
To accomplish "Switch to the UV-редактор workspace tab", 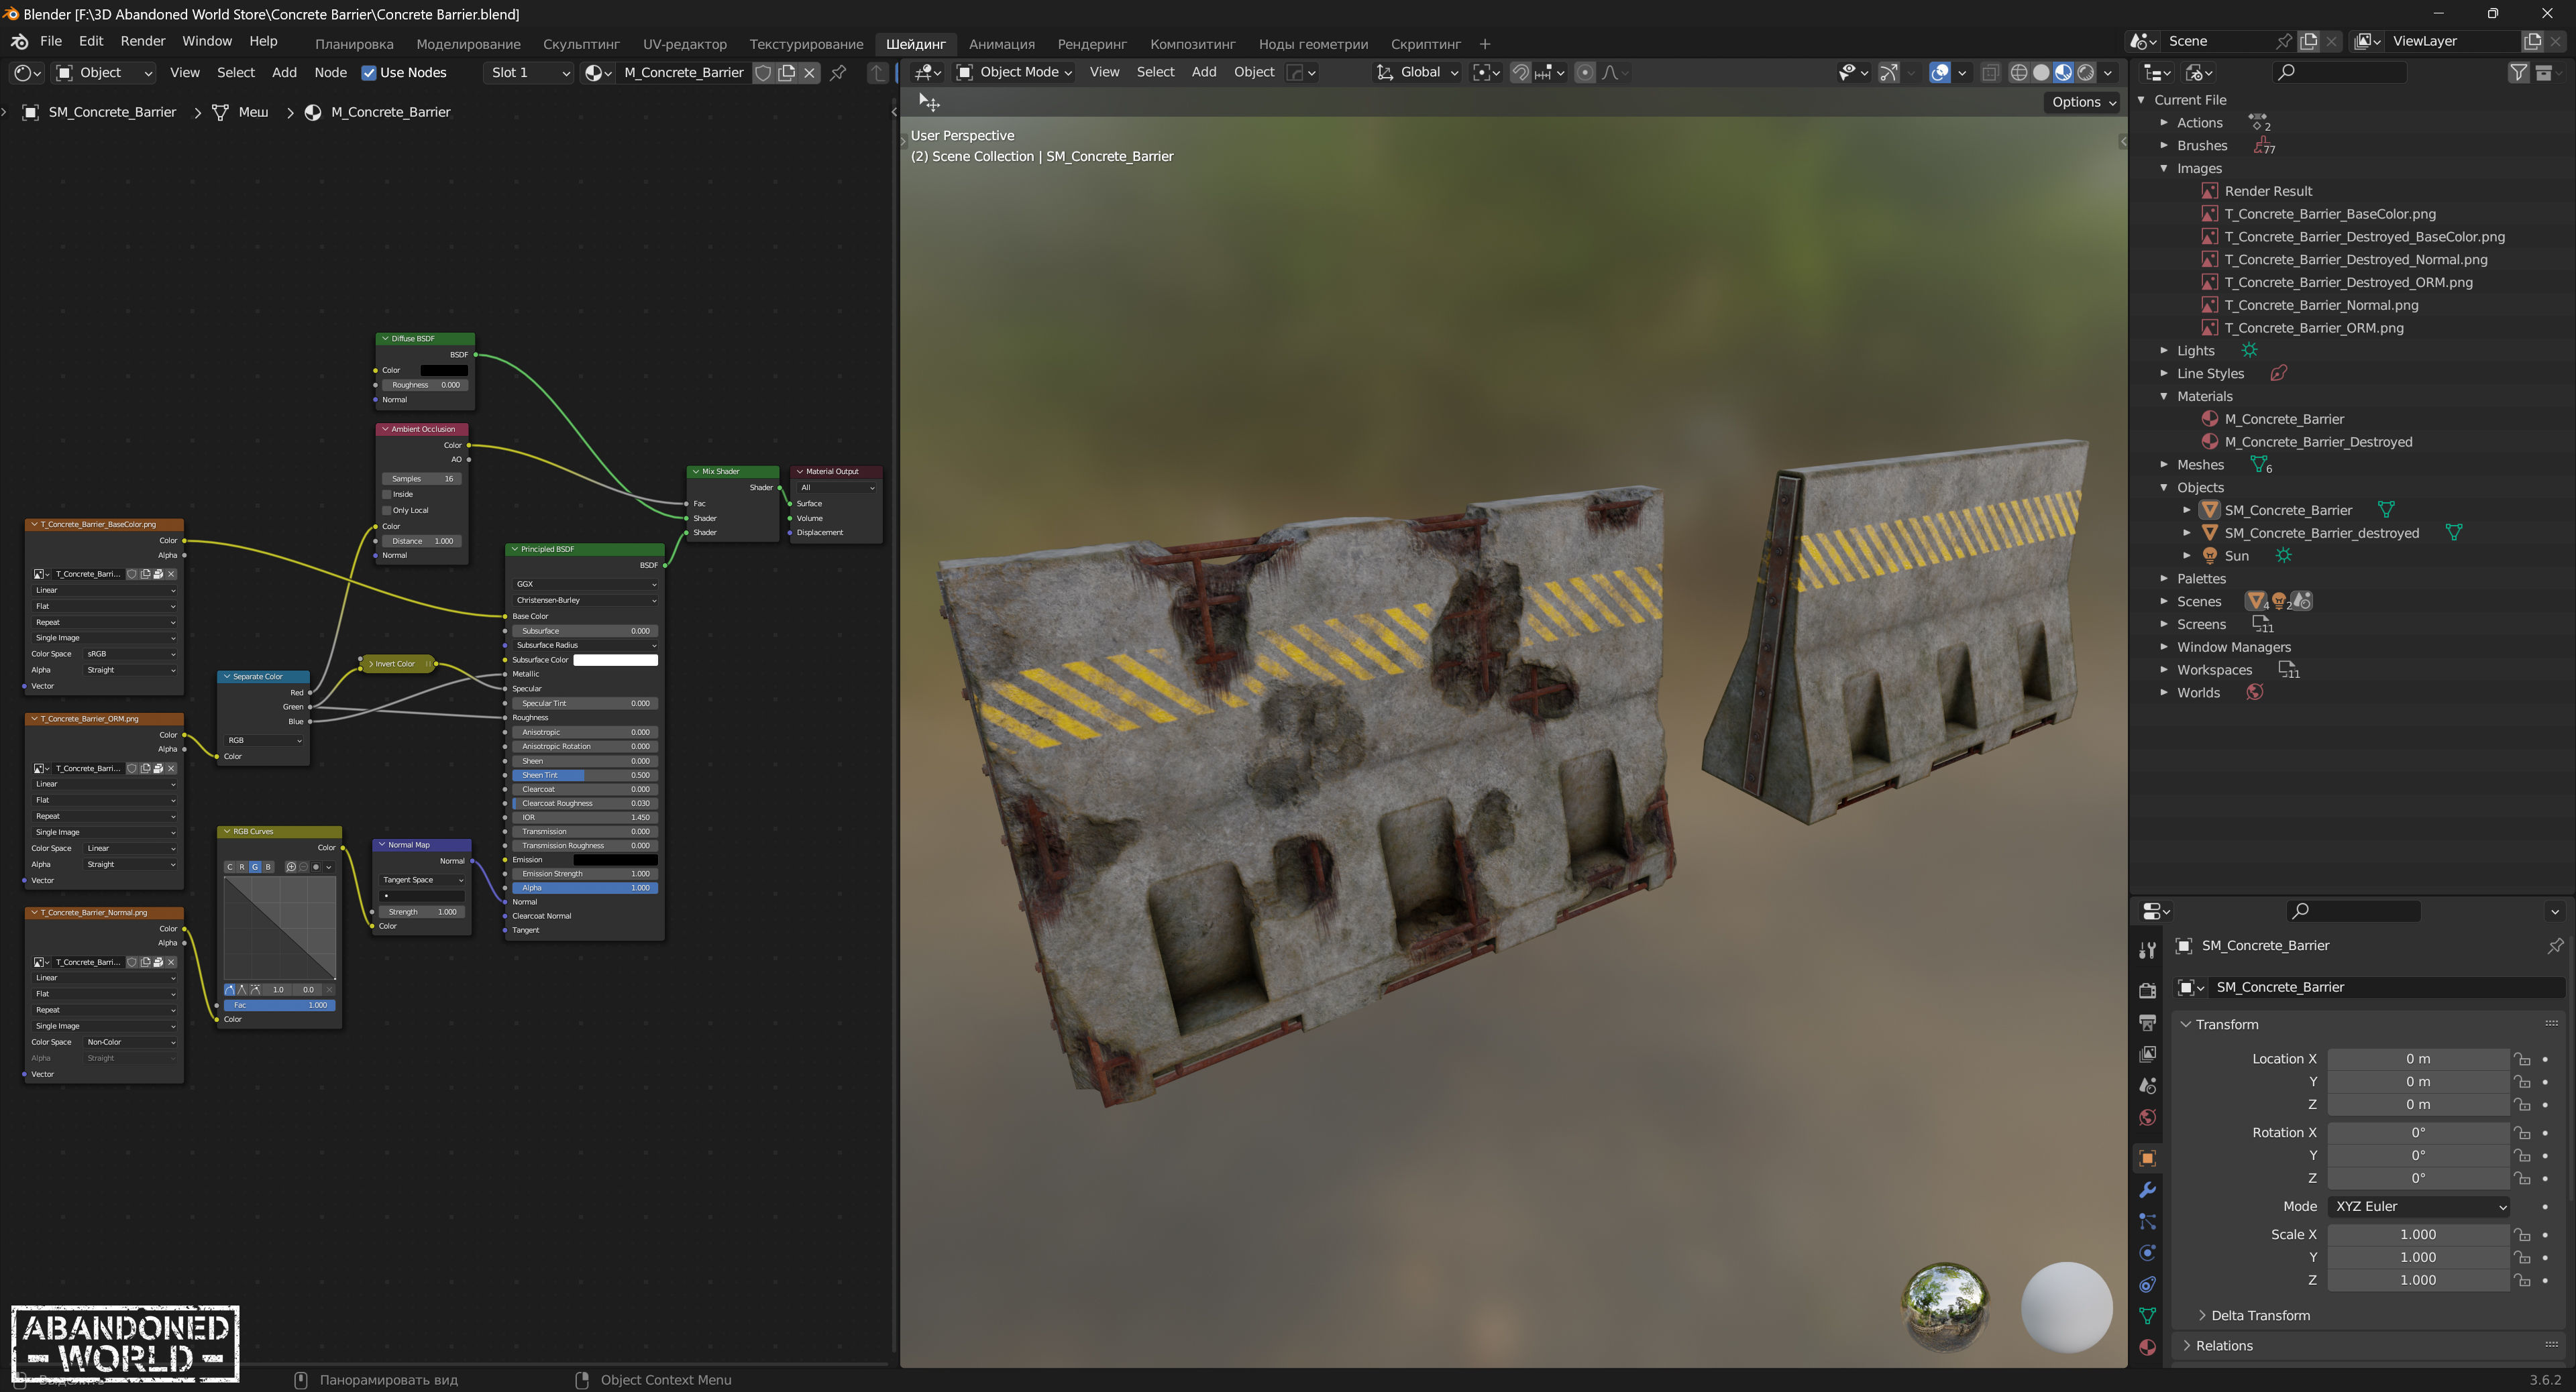I will (x=684, y=45).
